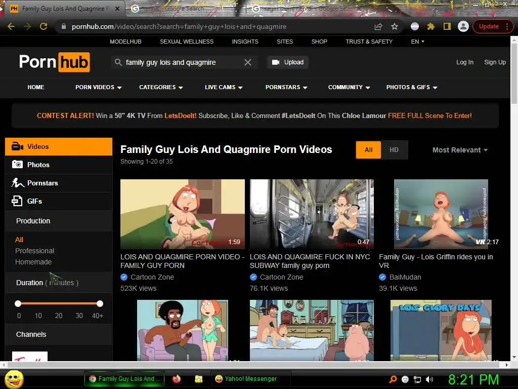This screenshot has height=389, width=518.
Task: Click the browser address bar URL
Action: click(x=179, y=26)
